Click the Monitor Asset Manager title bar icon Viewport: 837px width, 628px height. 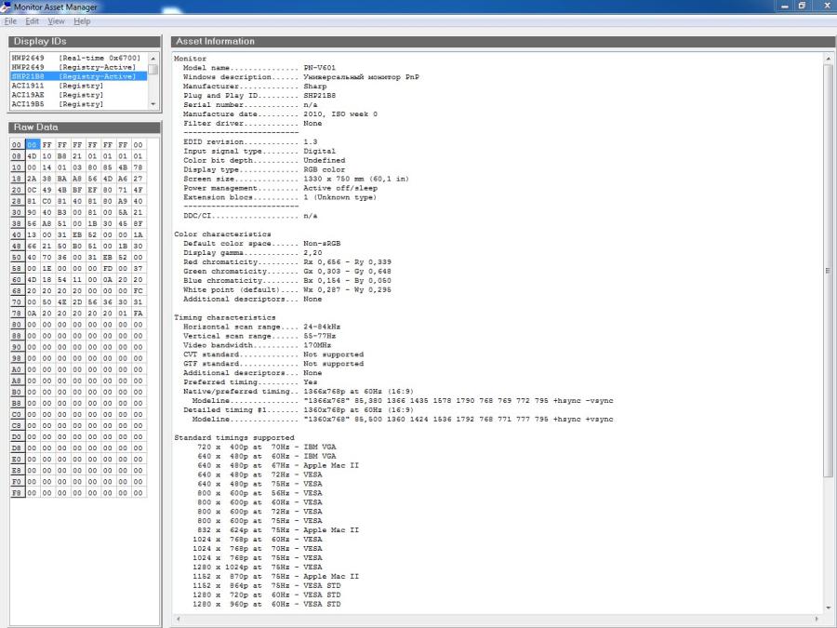[x=7, y=7]
